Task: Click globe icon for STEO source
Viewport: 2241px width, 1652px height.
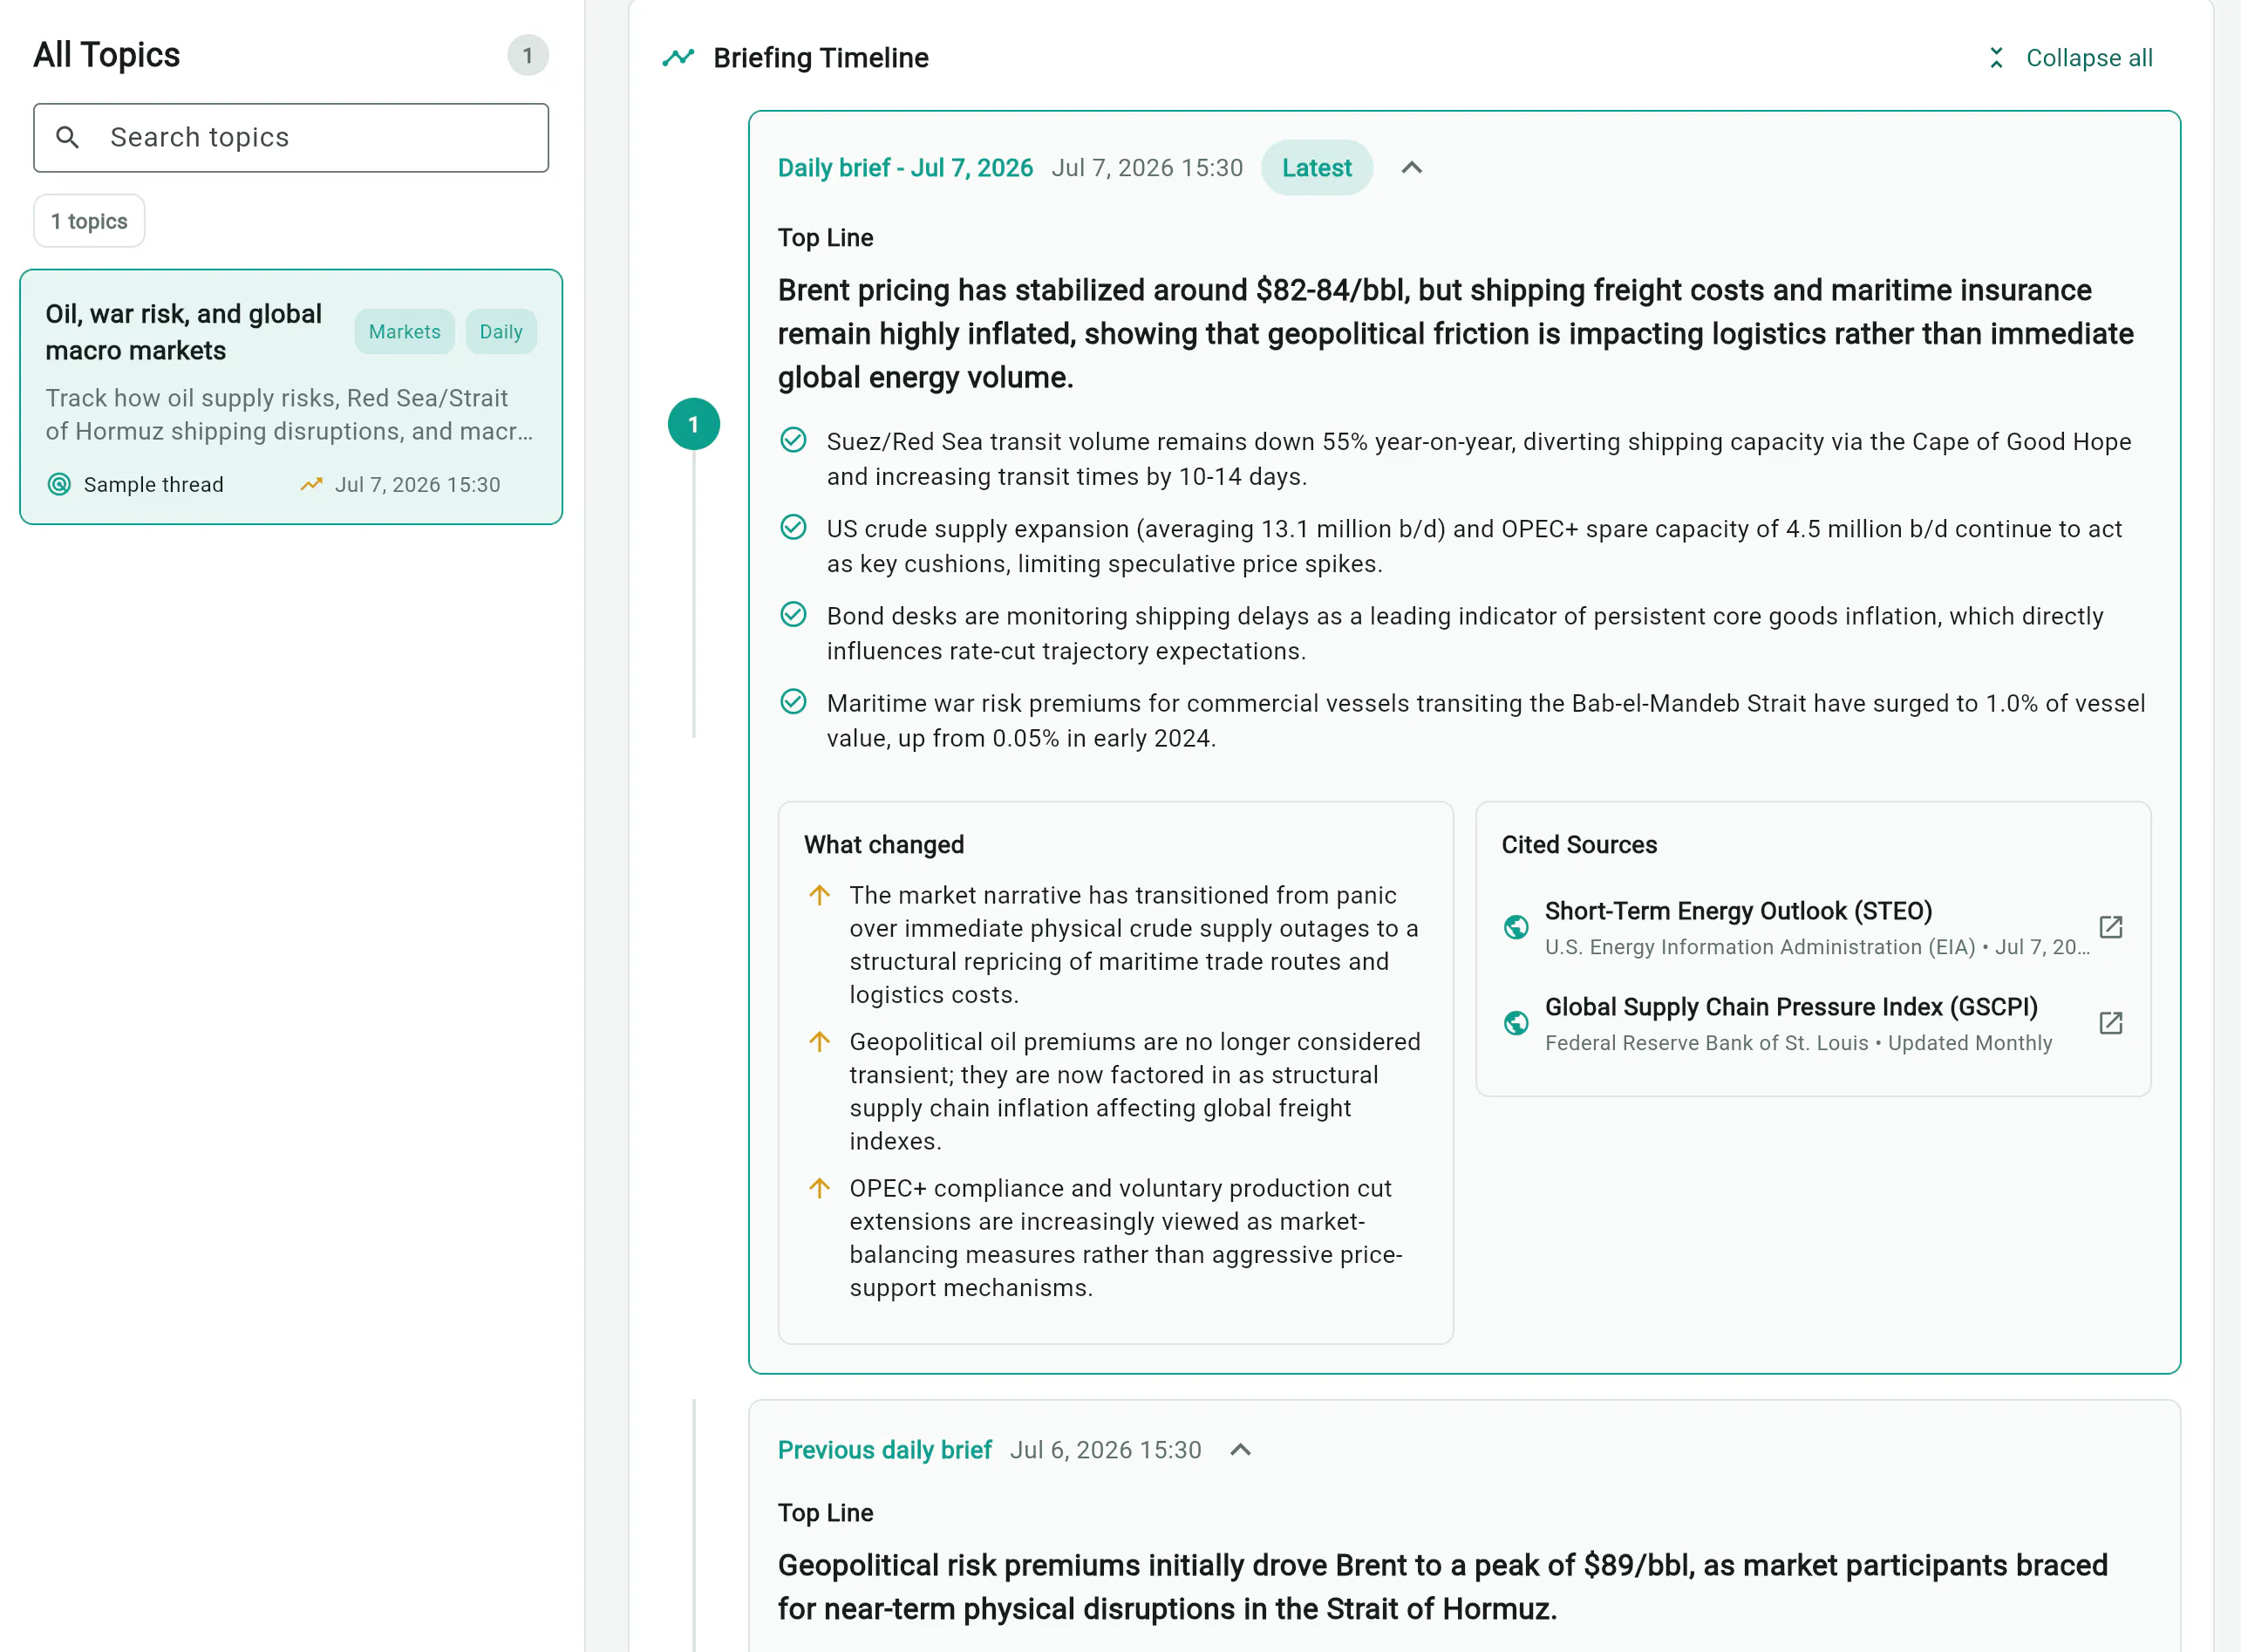Action: pyautogui.click(x=1516, y=927)
